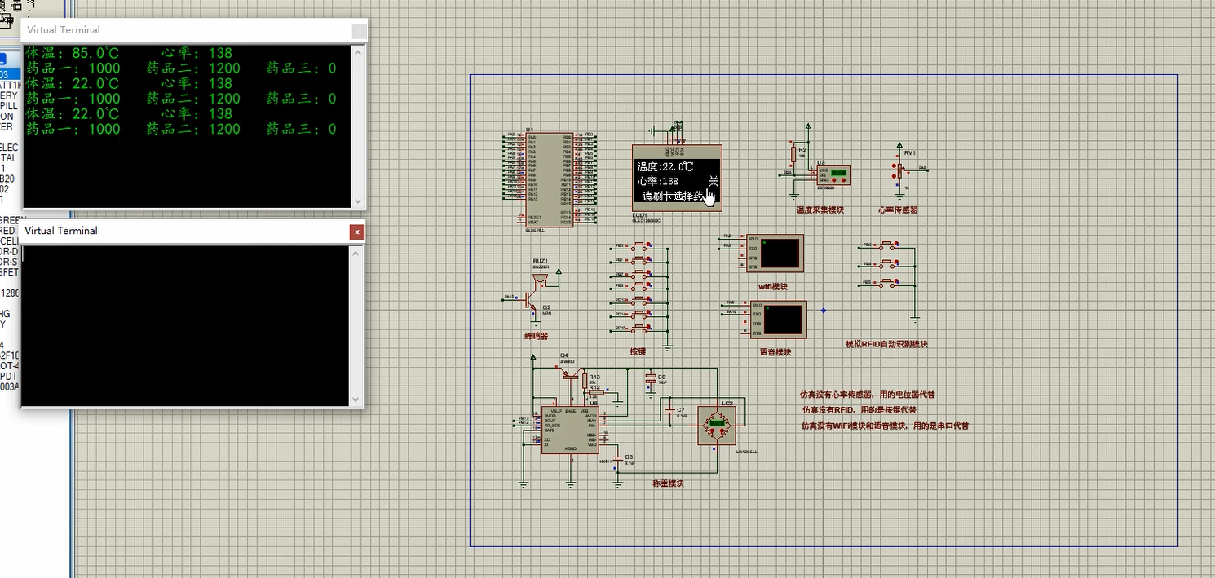Click the LCD1 OLED display screen
Image resolution: width=1215 pixels, height=578 pixels.
677,179
